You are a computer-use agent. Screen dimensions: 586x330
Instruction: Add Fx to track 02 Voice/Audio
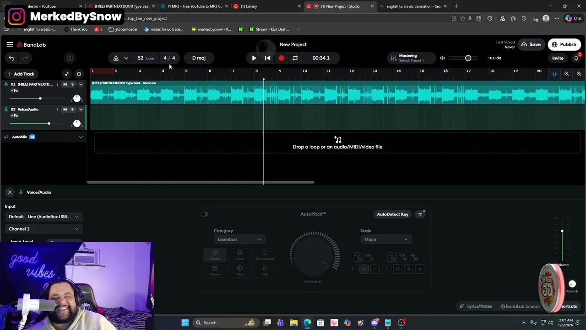click(x=14, y=115)
